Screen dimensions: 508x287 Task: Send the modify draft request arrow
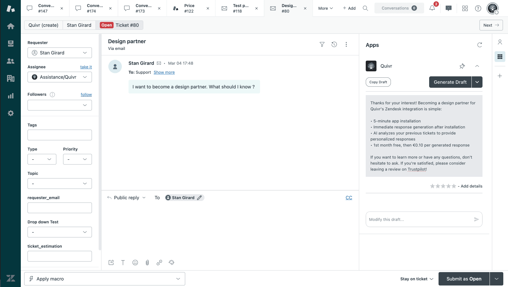point(476,219)
